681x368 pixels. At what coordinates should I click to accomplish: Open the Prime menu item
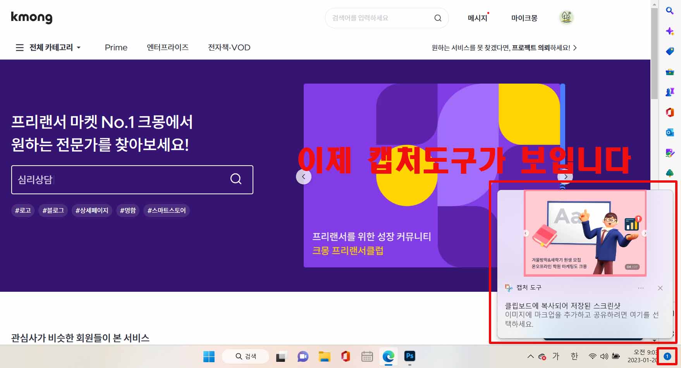(x=116, y=48)
